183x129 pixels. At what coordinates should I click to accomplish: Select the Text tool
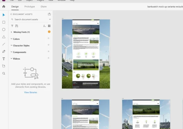point(4,59)
